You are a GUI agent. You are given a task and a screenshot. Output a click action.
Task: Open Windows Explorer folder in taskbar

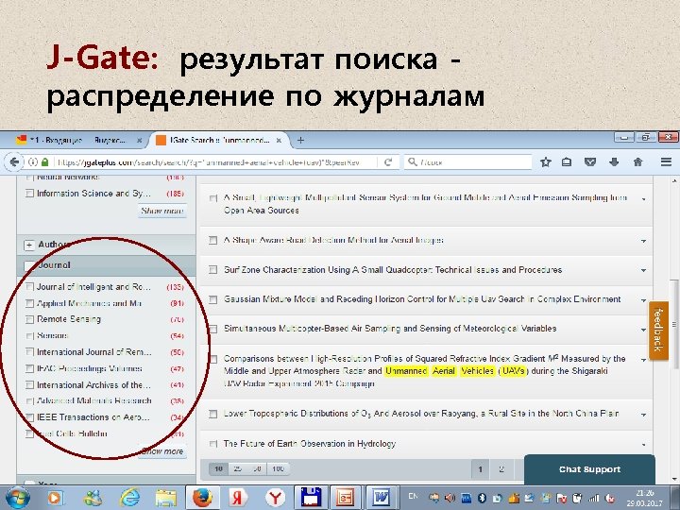[166, 498]
